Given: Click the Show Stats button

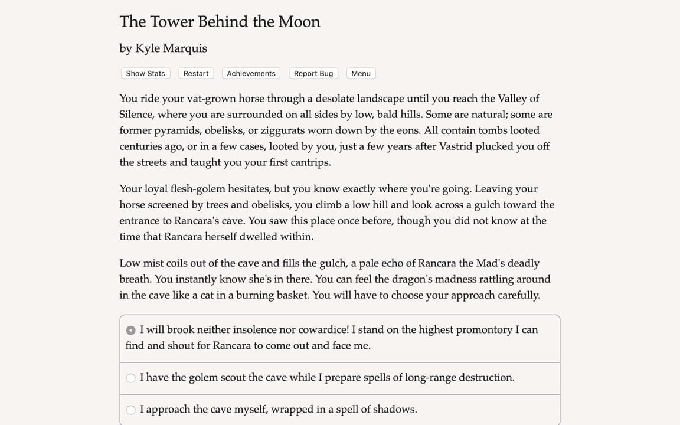Looking at the screenshot, I should click(145, 73).
